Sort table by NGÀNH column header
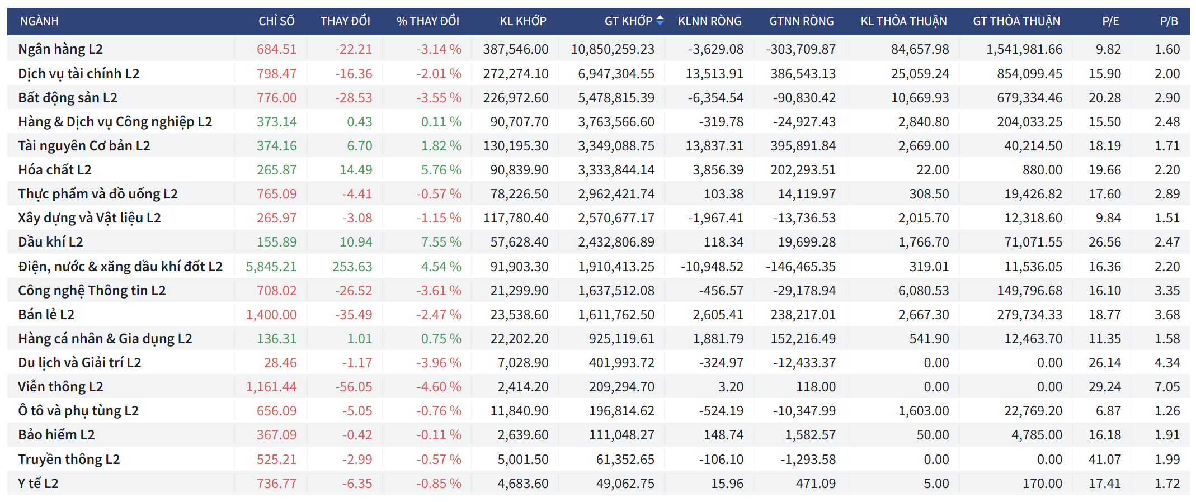The width and height of the screenshot is (1196, 502). pyautogui.click(x=39, y=21)
